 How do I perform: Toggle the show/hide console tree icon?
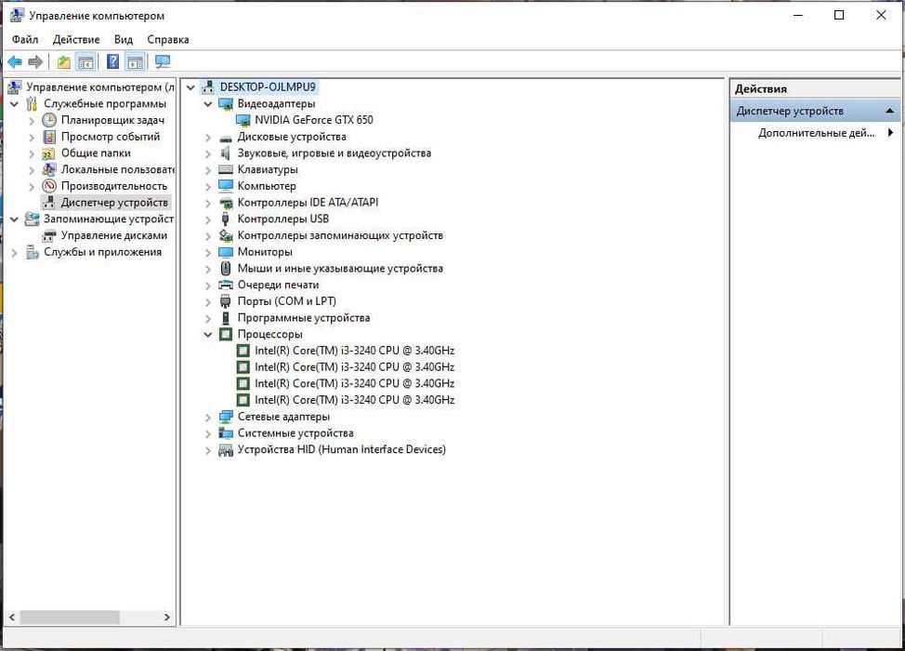86,61
